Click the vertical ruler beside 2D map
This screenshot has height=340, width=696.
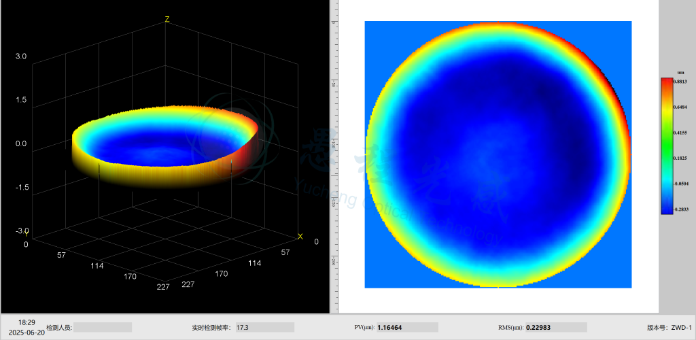334,155
